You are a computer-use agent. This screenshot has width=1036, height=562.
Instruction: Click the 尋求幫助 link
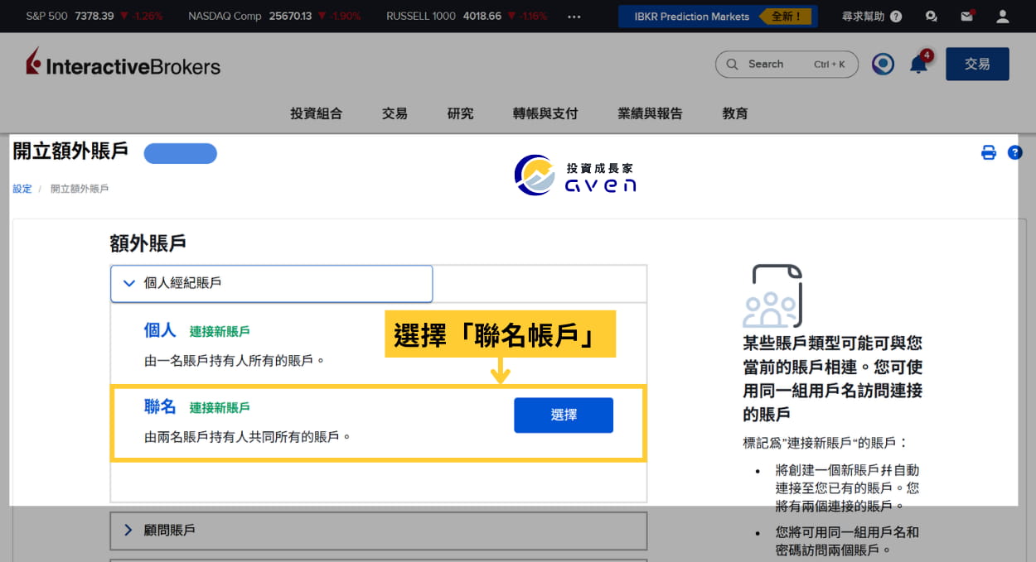pos(863,16)
